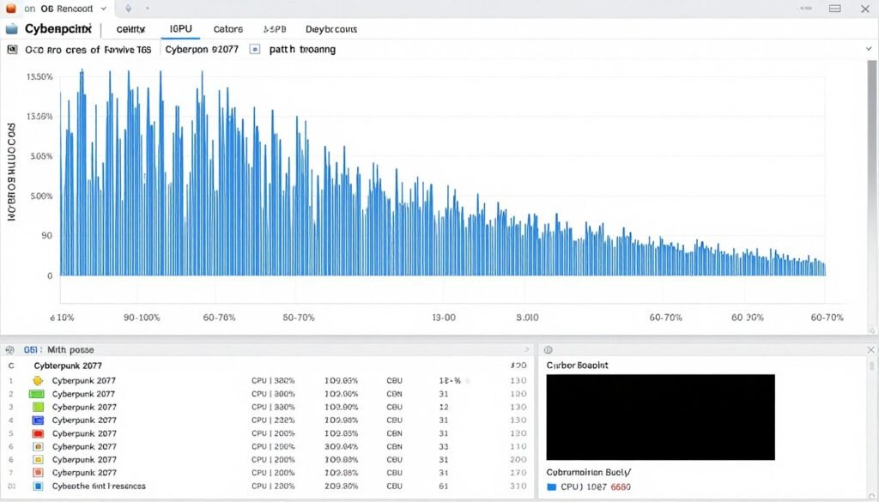Image resolution: width=879 pixels, height=502 pixels.
Task: Click the red rectangle icon in row 5
Action: tap(38, 433)
